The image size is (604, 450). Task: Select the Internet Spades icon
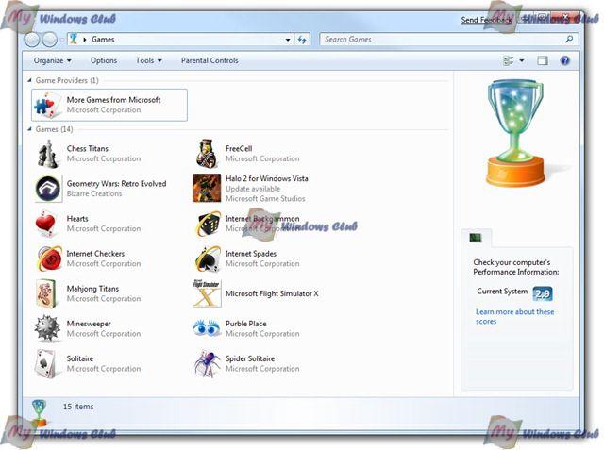[208, 258]
